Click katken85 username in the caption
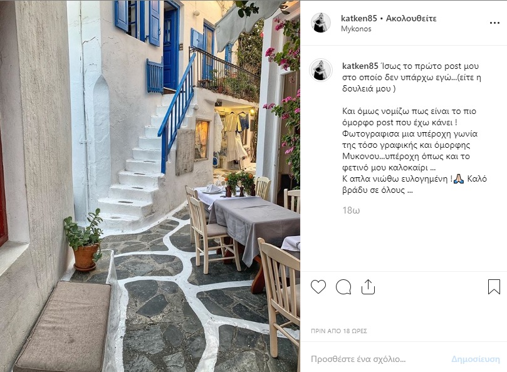Screen dimensions: 507x372 360,66
